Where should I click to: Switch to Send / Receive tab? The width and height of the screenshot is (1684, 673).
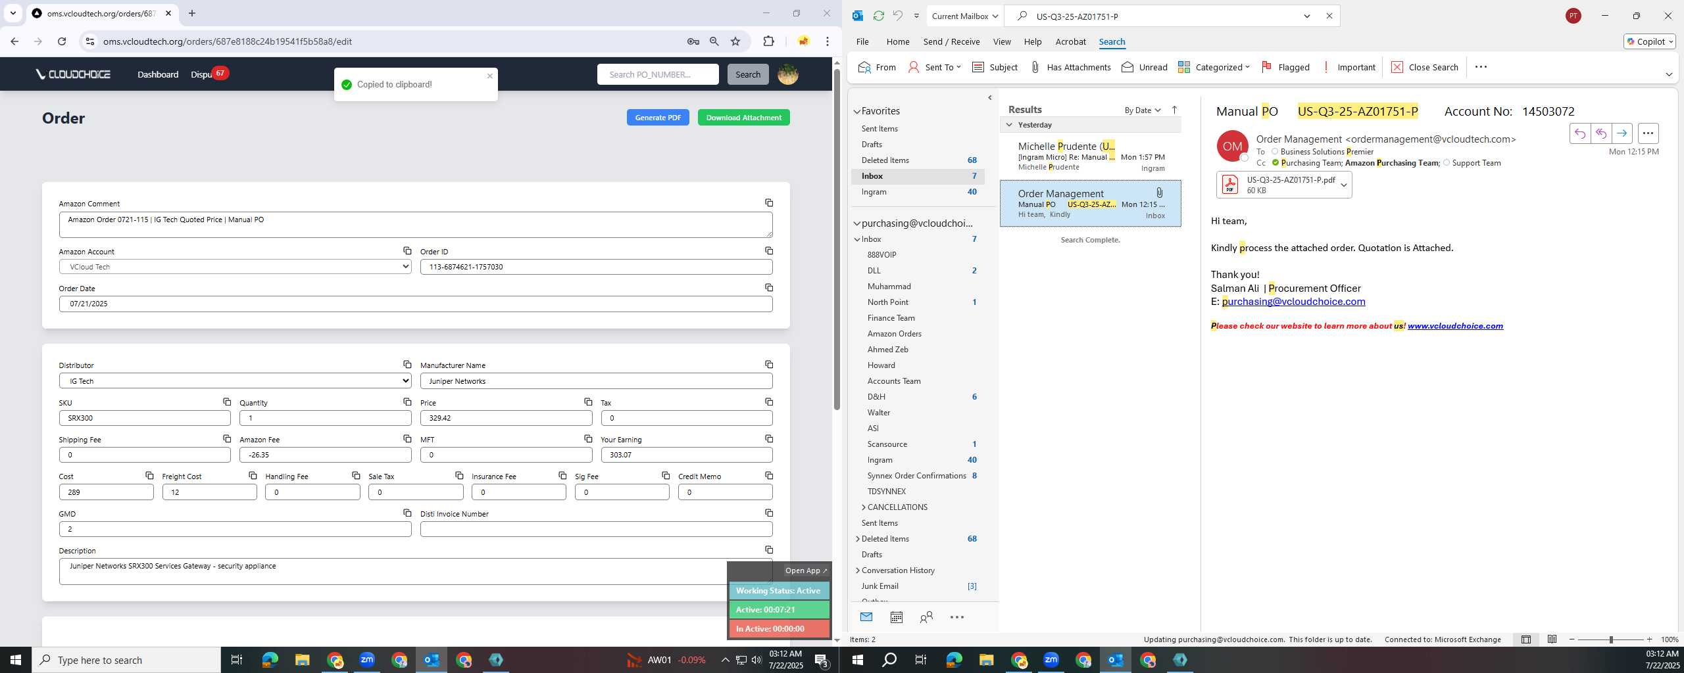(x=951, y=41)
